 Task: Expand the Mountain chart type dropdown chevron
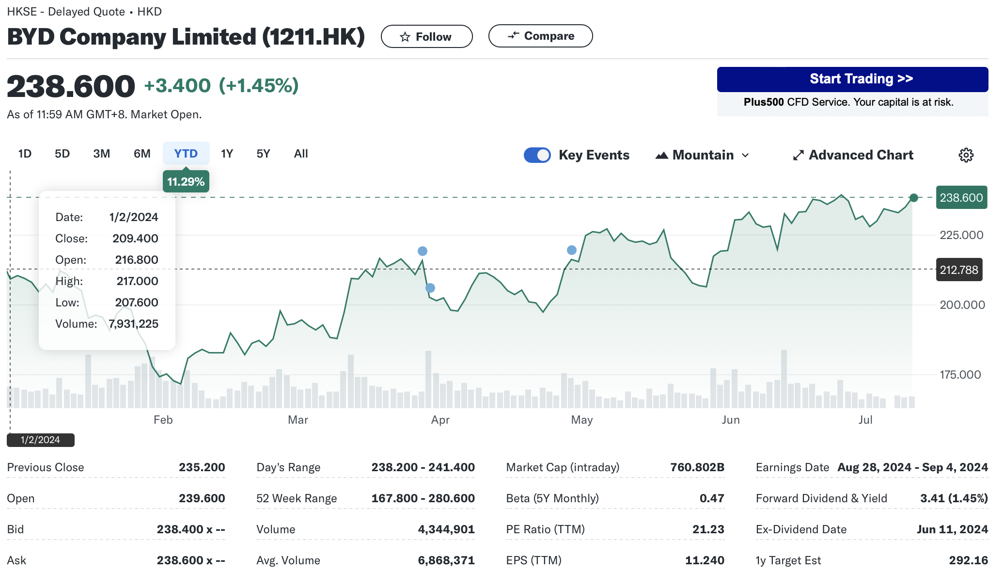pyautogui.click(x=745, y=155)
